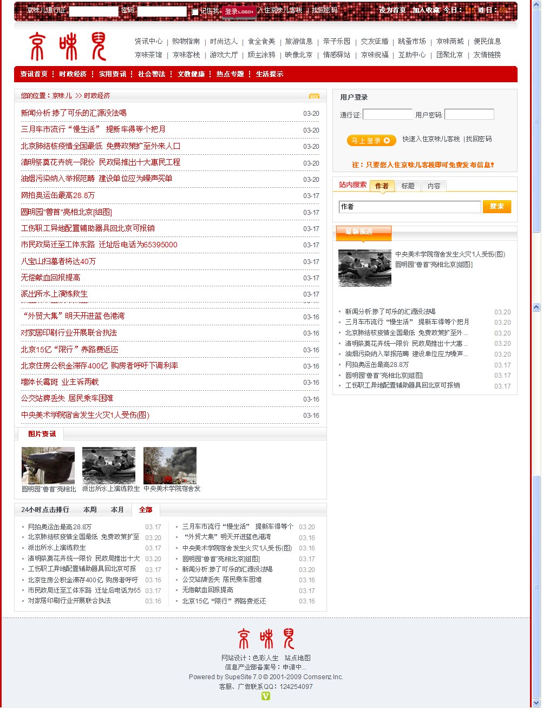Viewport: 543px width, 716px height.
Task: Open article 新闻分析:掺了可乐的汇源没法喝 in the main list
Action: pos(74,113)
